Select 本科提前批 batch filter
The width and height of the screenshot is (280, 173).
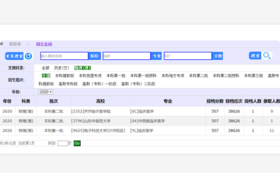(x=65, y=75)
